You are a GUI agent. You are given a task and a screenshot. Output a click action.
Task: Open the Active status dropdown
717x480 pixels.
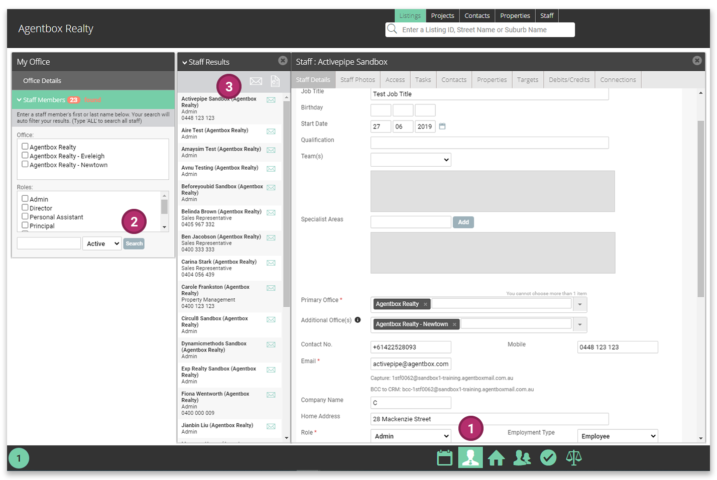[102, 244]
